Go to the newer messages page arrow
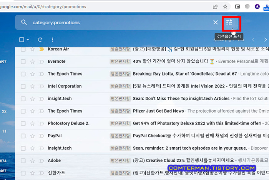The width and height of the screenshot is (269, 180). pyautogui.click(x=253, y=40)
